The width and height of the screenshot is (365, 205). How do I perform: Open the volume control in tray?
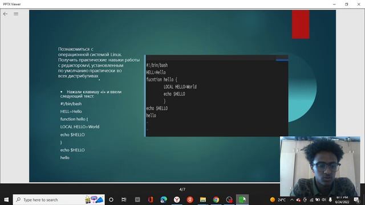coord(324,200)
